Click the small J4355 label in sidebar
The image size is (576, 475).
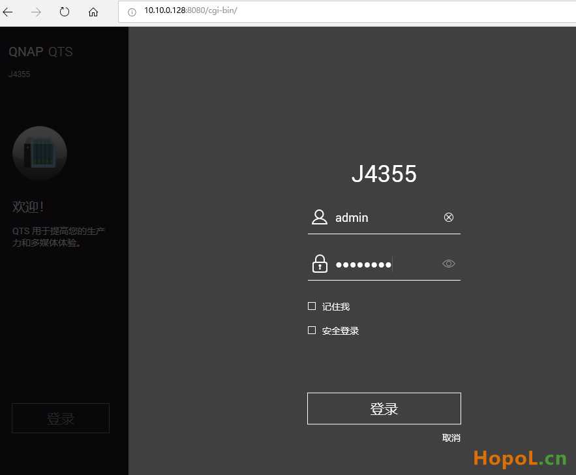(x=19, y=74)
